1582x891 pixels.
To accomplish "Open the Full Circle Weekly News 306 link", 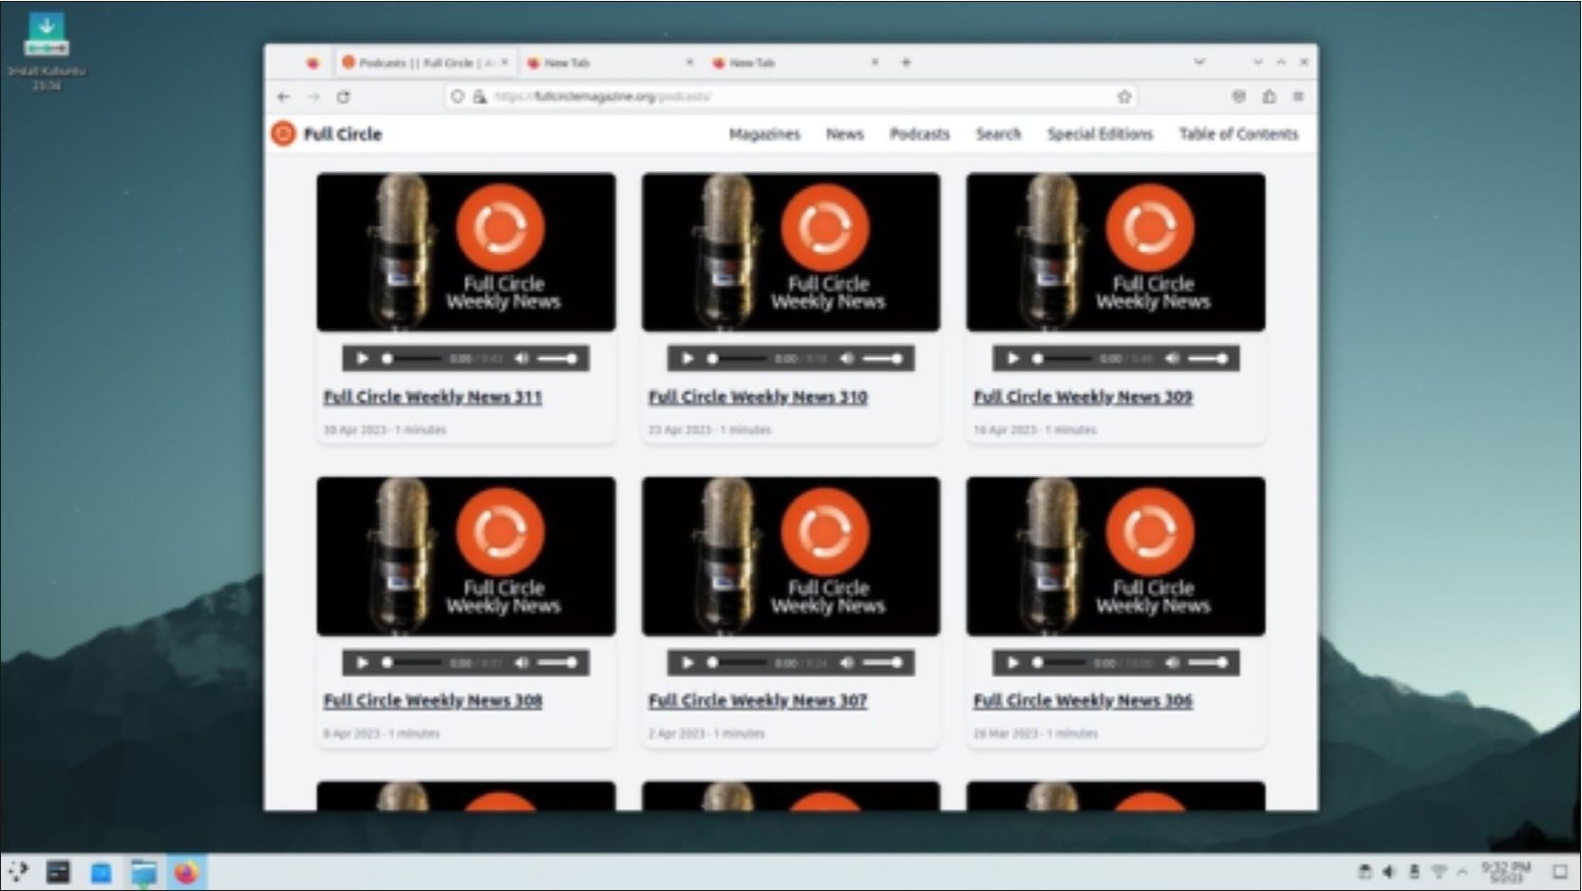I will click(x=1083, y=701).
